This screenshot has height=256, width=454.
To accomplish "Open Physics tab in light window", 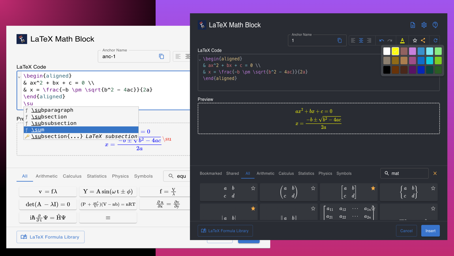I will click(120, 176).
